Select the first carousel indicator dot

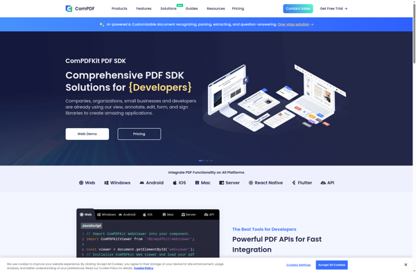click(x=201, y=161)
